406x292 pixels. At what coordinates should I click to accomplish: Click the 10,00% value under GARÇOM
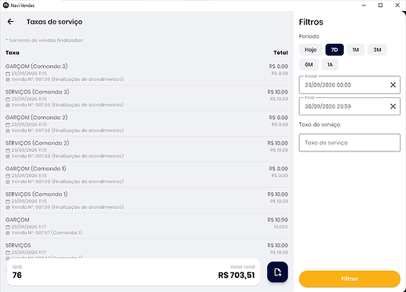pos(281,227)
